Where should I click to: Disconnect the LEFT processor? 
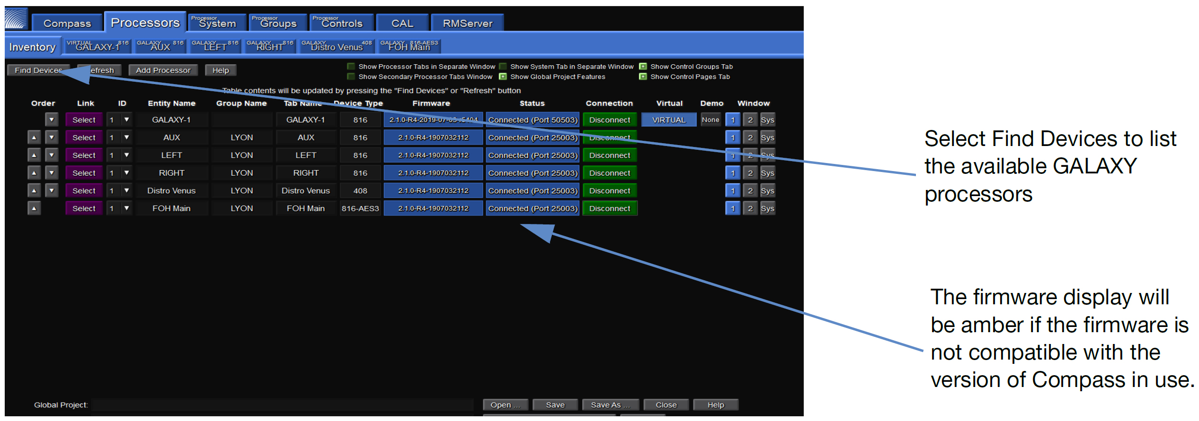pos(610,155)
